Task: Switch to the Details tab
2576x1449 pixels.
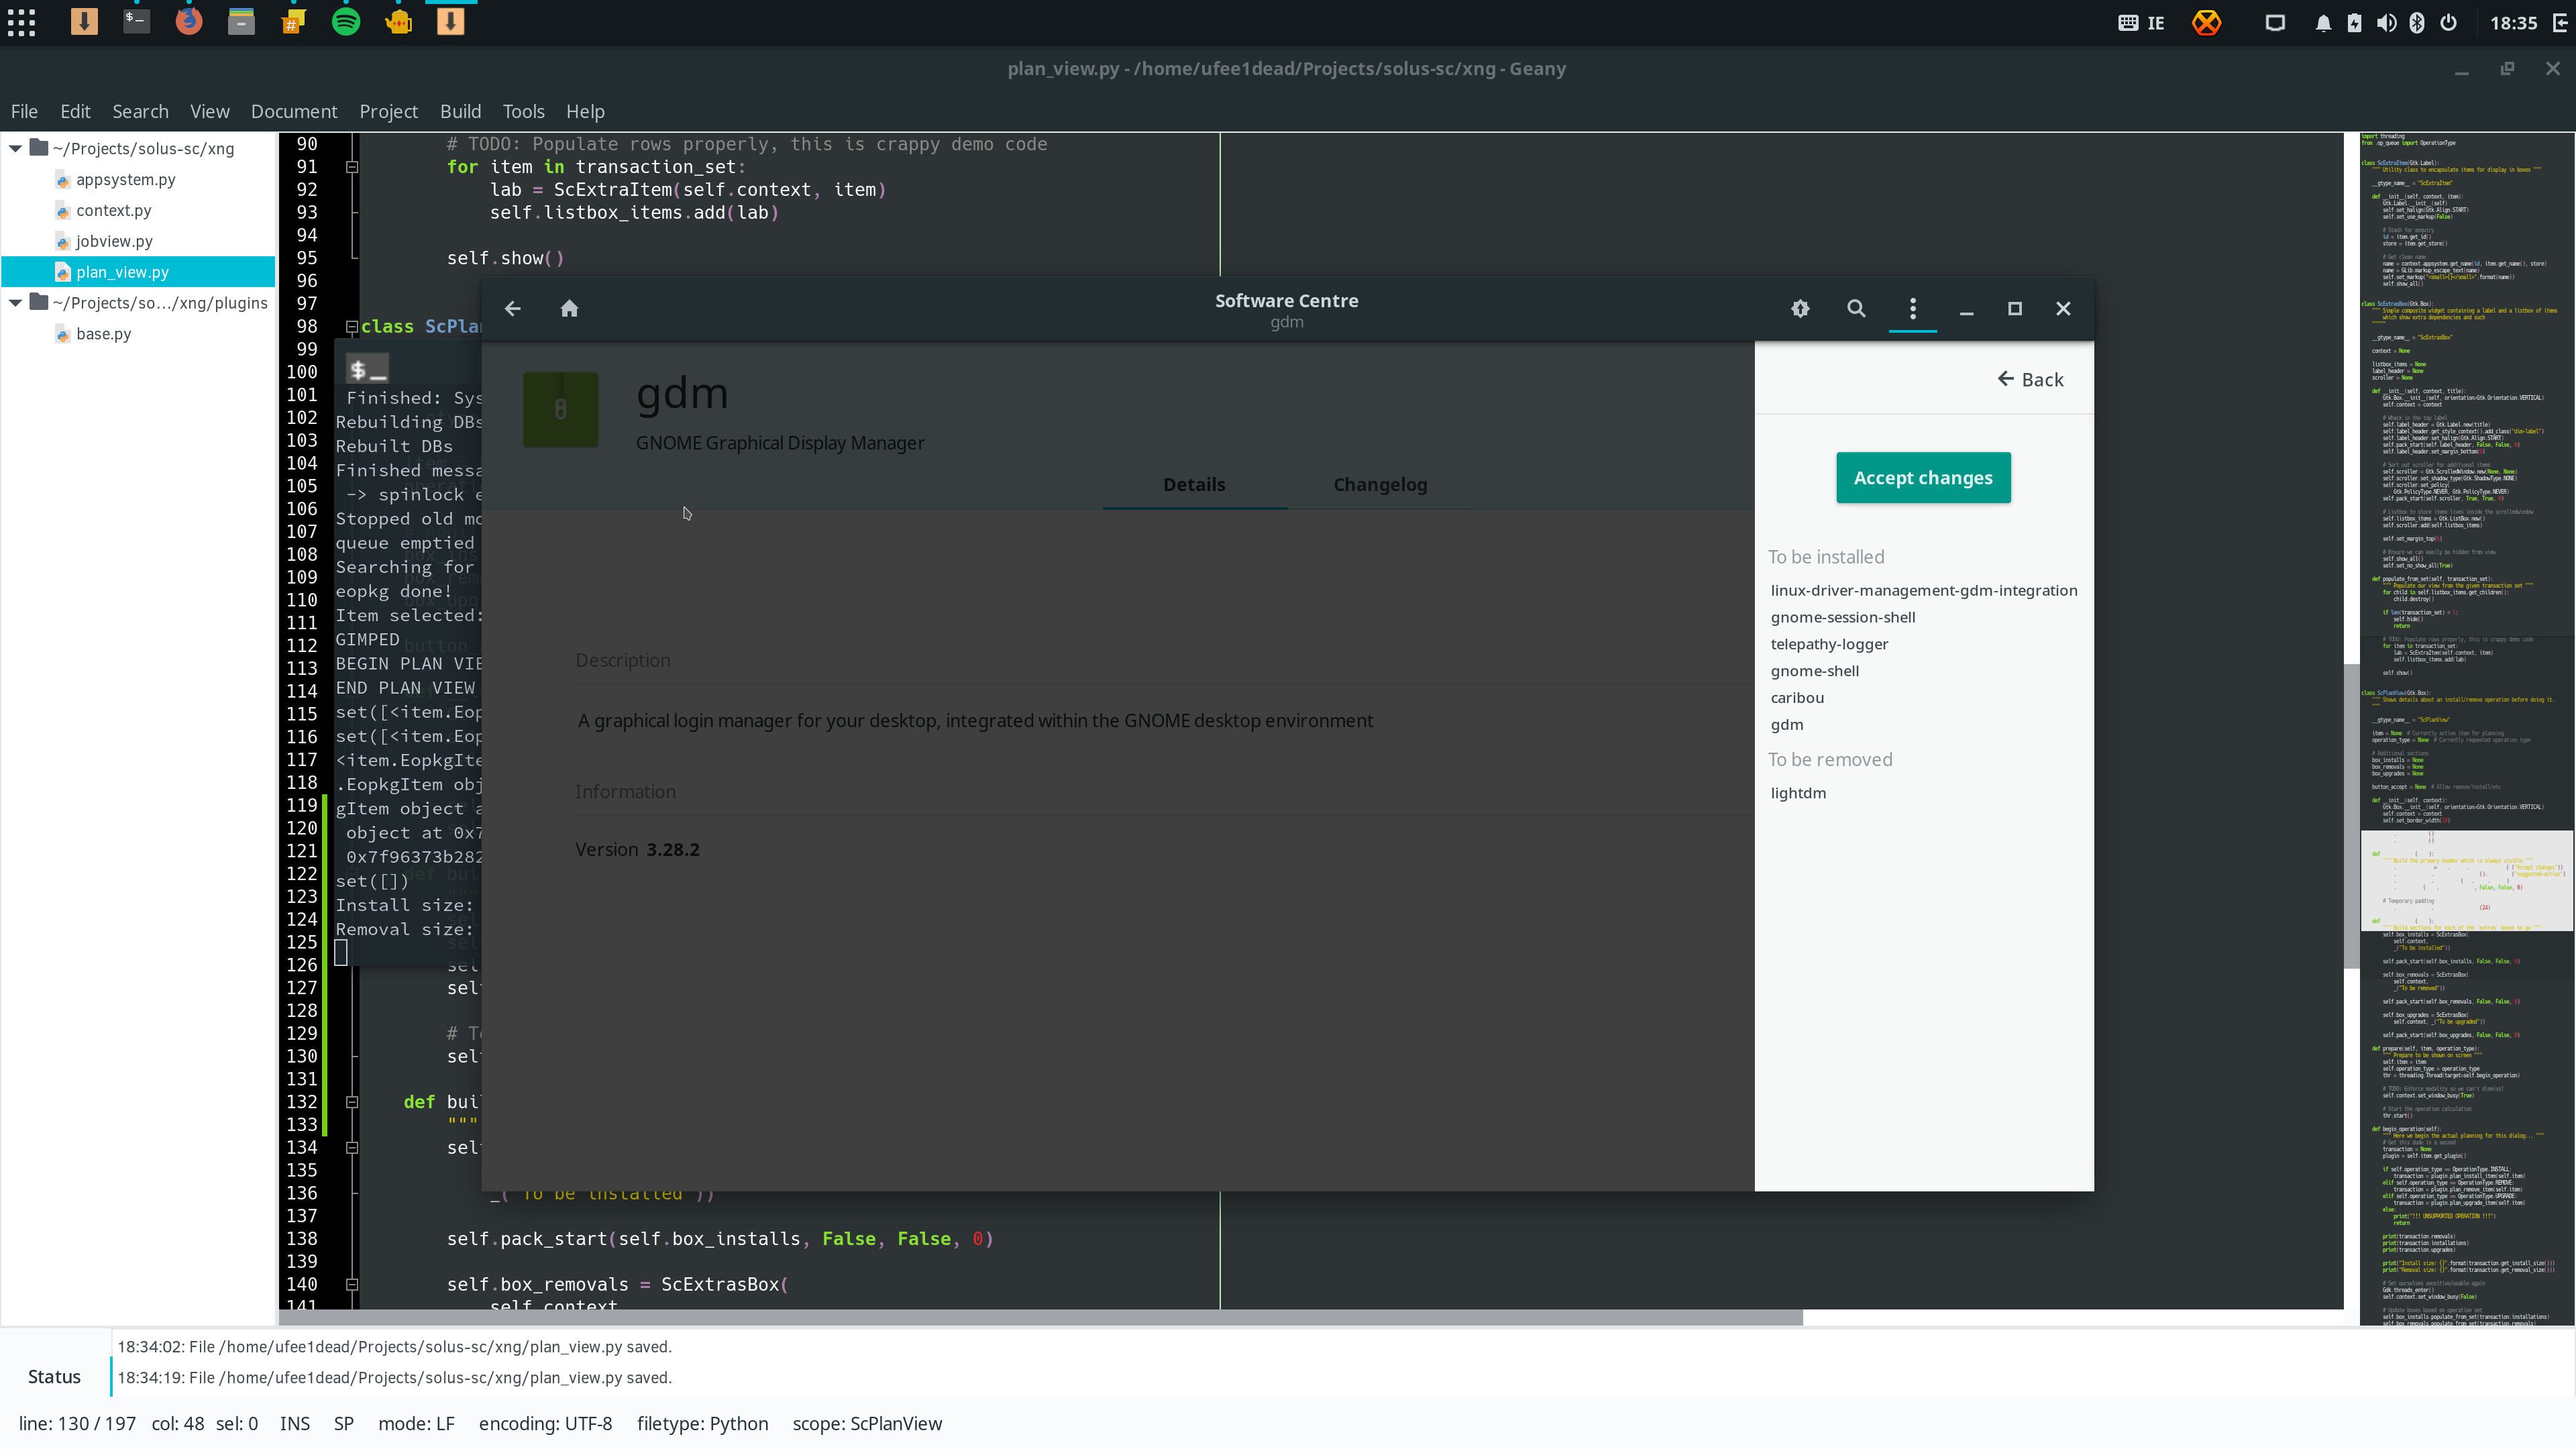Action: (x=1194, y=485)
